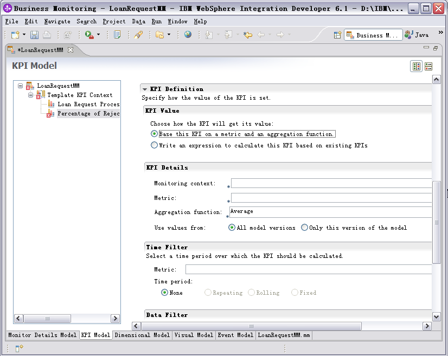This screenshot has width=448, height=356.
Task: Click the Metric field under KPI Details
Action: (x=331, y=198)
